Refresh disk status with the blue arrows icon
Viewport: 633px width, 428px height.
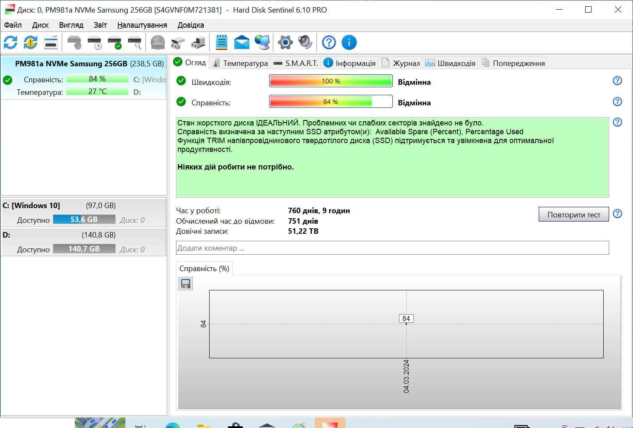10,42
